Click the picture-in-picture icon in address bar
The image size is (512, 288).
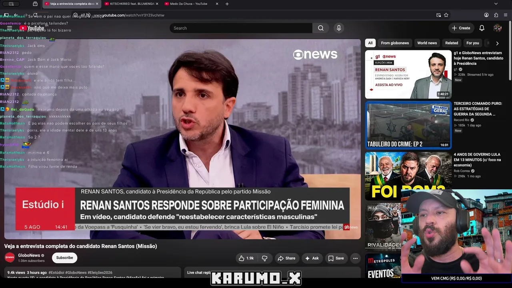pos(438,15)
